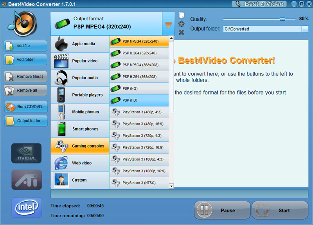Click the PSP icon in Output format header

[62, 24]
